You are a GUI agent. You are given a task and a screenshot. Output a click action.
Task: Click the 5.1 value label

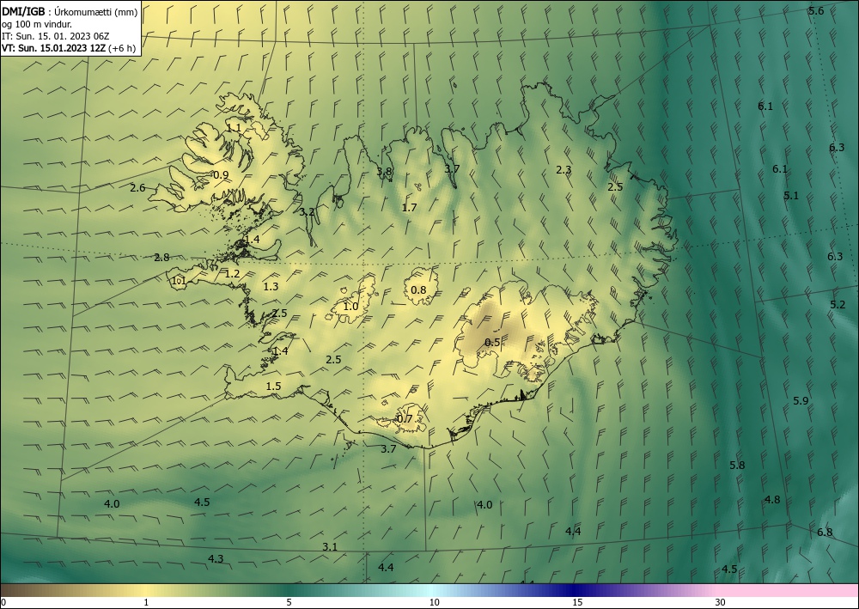(791, 196)
